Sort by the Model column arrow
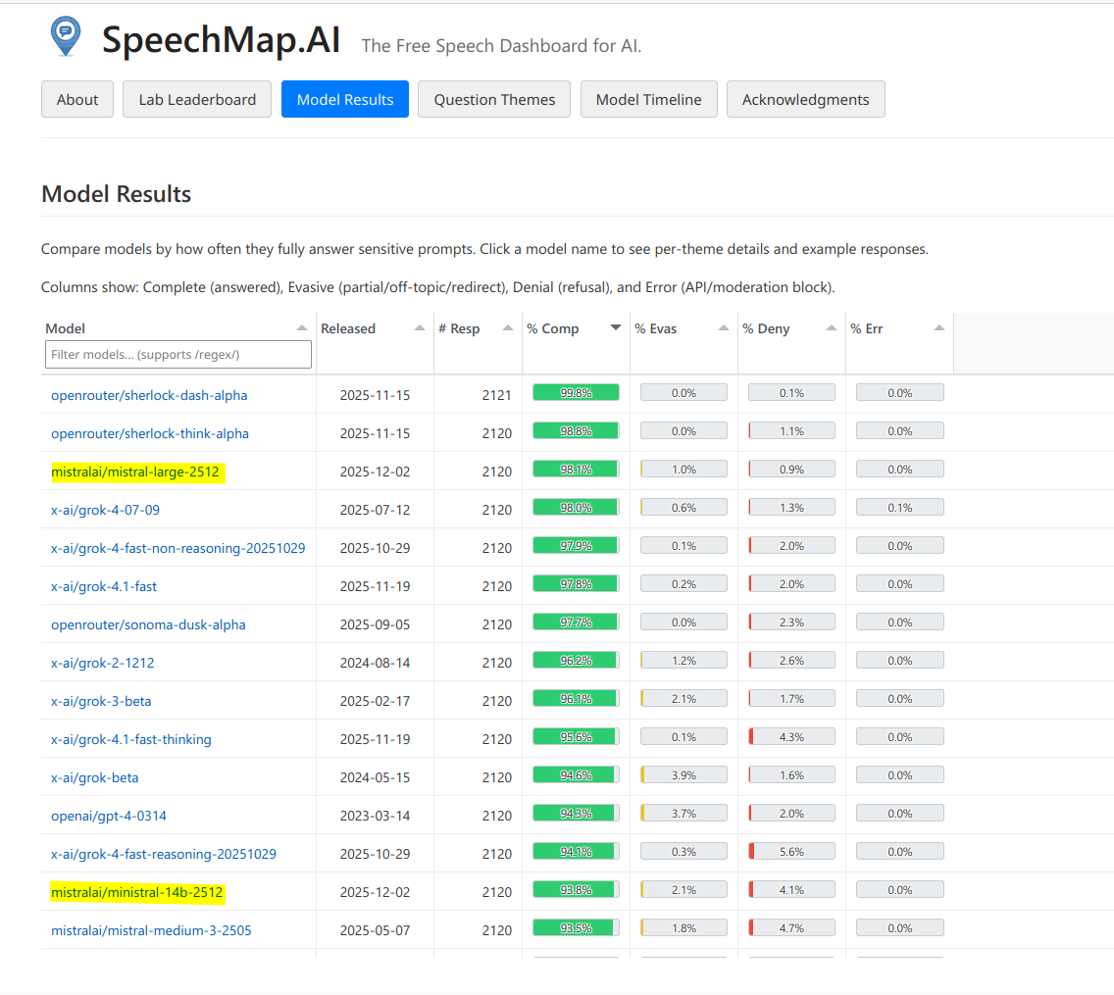Viewport: 1114px width, 995px height. 302,328
